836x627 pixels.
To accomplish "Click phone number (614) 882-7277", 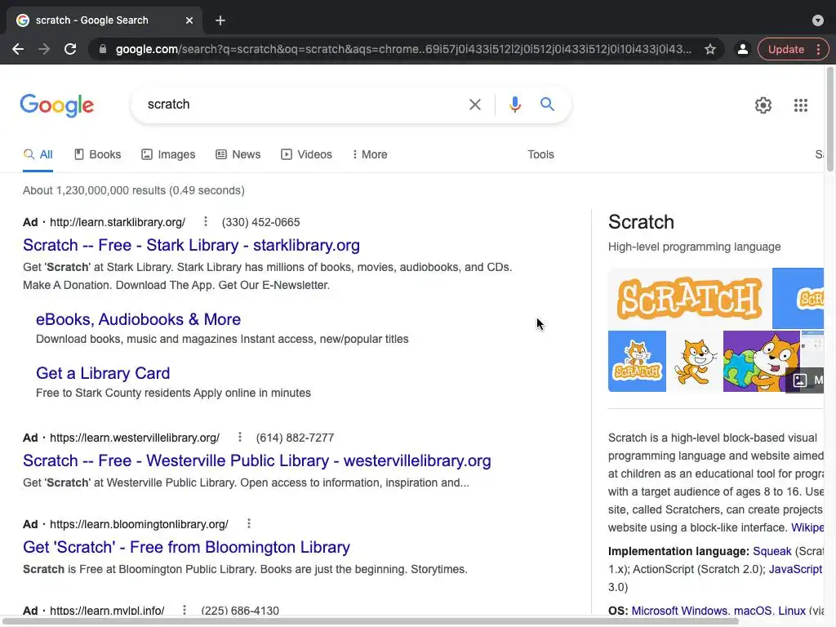I will [x=295, y=438].
